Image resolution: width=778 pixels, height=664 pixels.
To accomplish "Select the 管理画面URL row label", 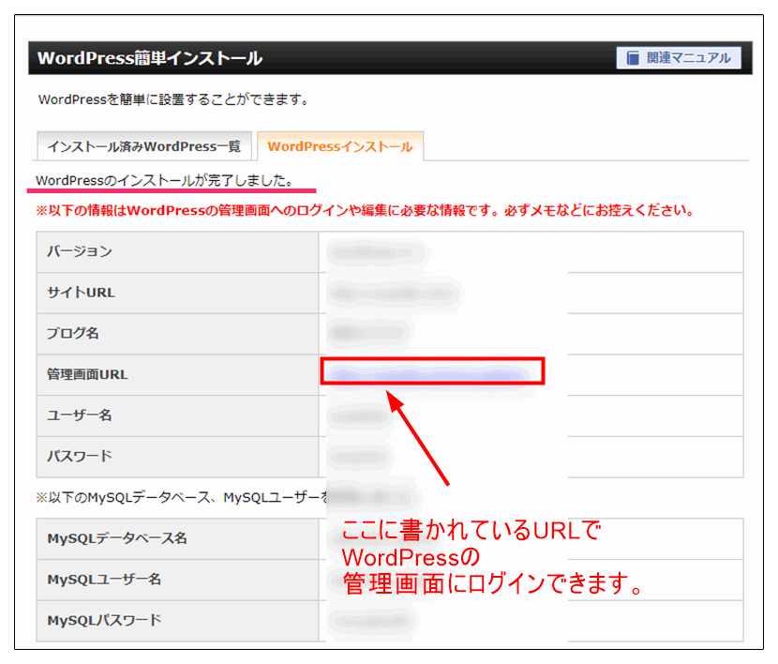I will (87, 374).
